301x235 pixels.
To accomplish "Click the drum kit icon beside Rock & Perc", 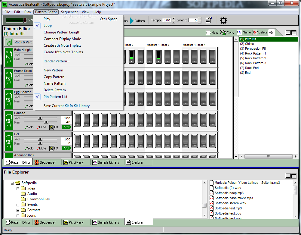I will click(x=9, y=42).
